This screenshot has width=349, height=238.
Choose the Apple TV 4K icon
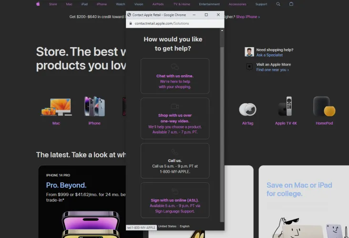pos(286,107)
